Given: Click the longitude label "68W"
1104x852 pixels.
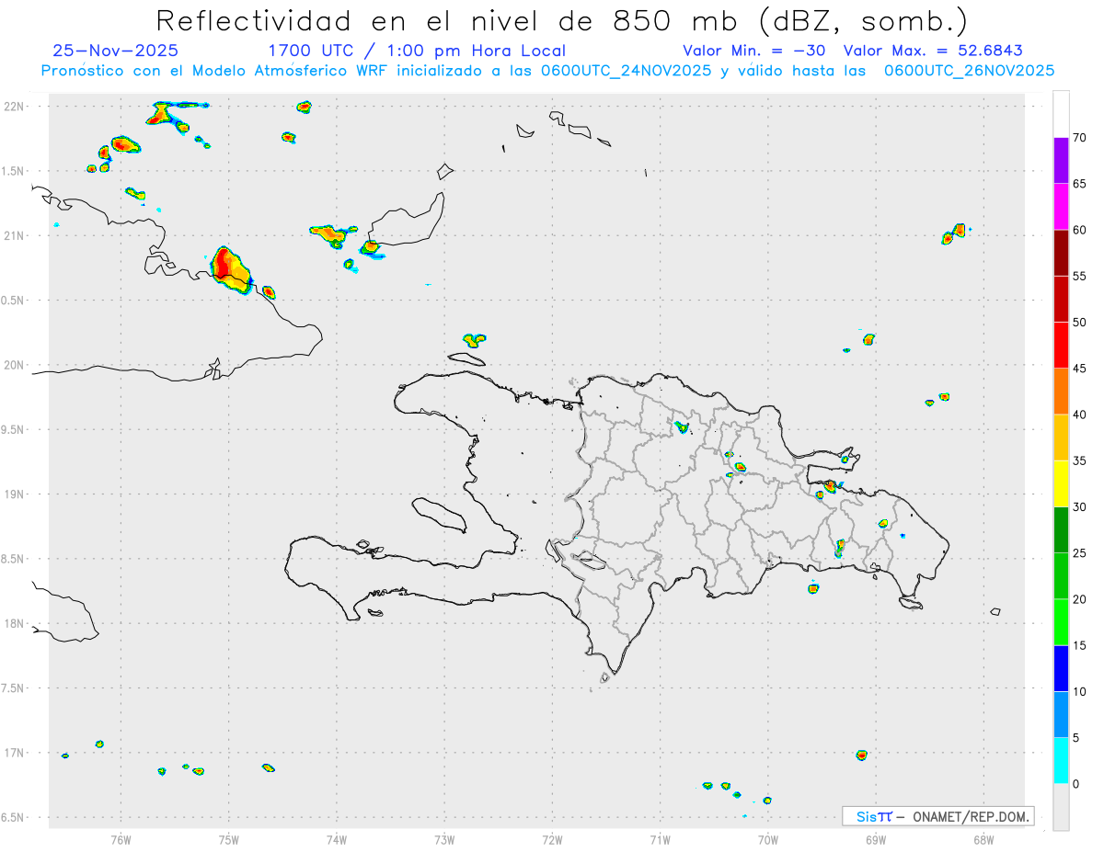Looking at the screenshot, I should (x=983, y=839).
